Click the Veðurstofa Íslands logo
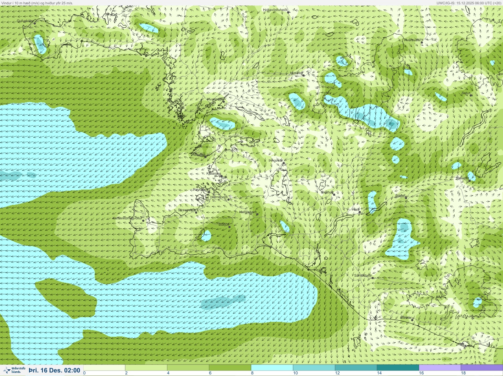 [x=13, y=371]
